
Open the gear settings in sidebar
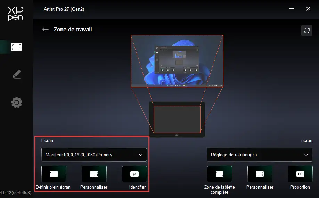coord(16,102)
